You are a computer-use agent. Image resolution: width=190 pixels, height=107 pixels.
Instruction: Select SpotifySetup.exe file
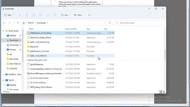pos(71,64)
